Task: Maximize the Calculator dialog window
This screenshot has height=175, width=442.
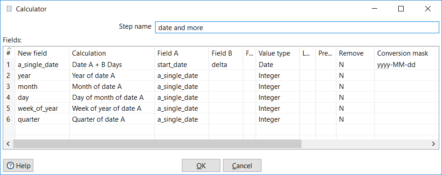Action: [401, 9]
